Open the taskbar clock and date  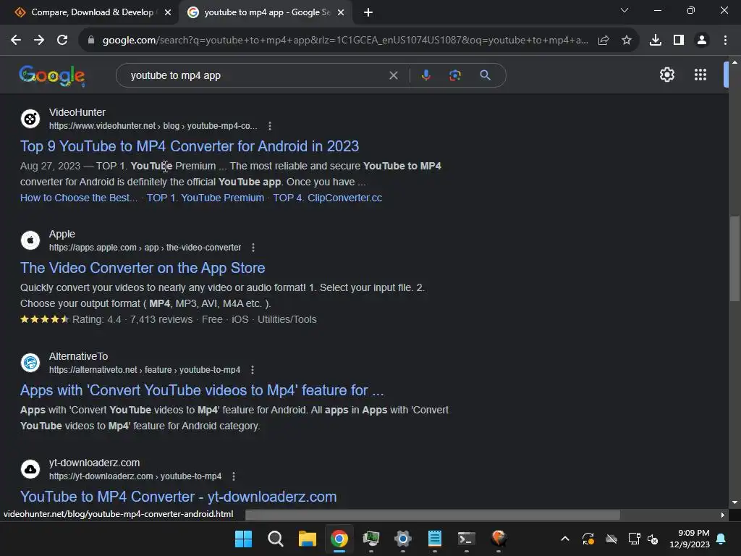tap(690, 539)
